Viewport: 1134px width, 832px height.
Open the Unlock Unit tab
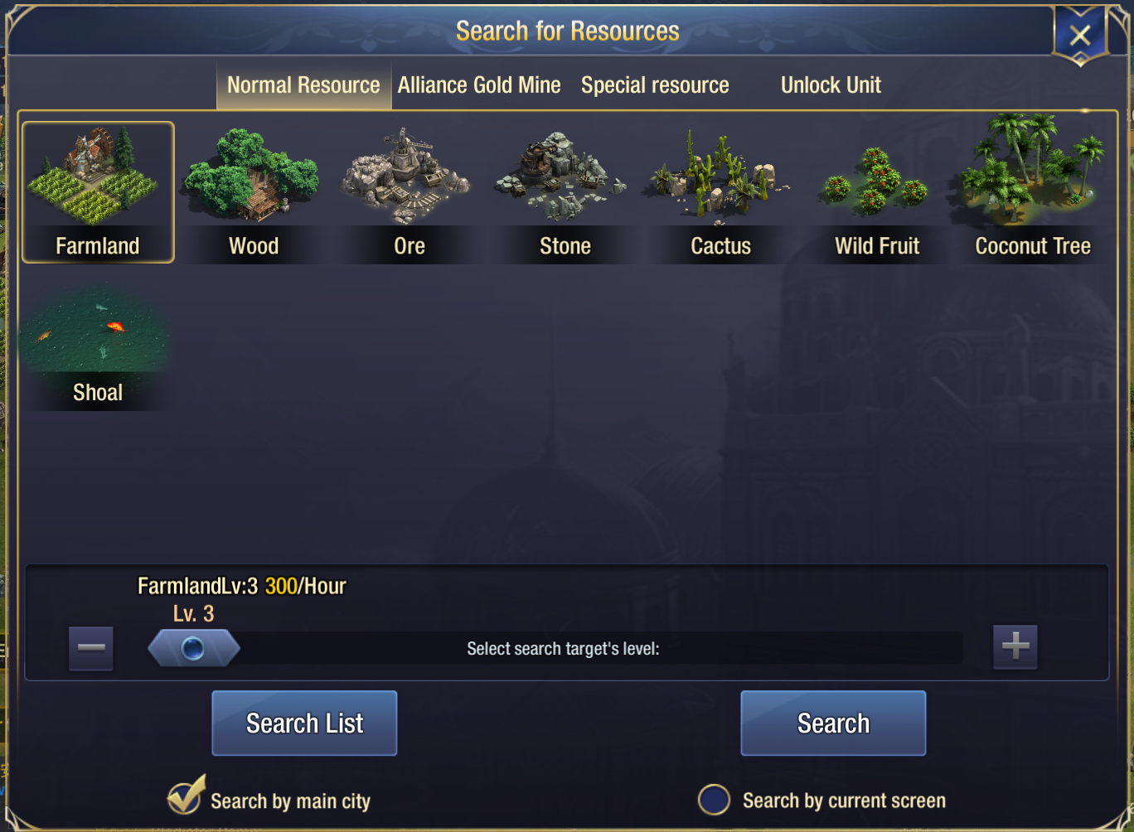[831, 85]
